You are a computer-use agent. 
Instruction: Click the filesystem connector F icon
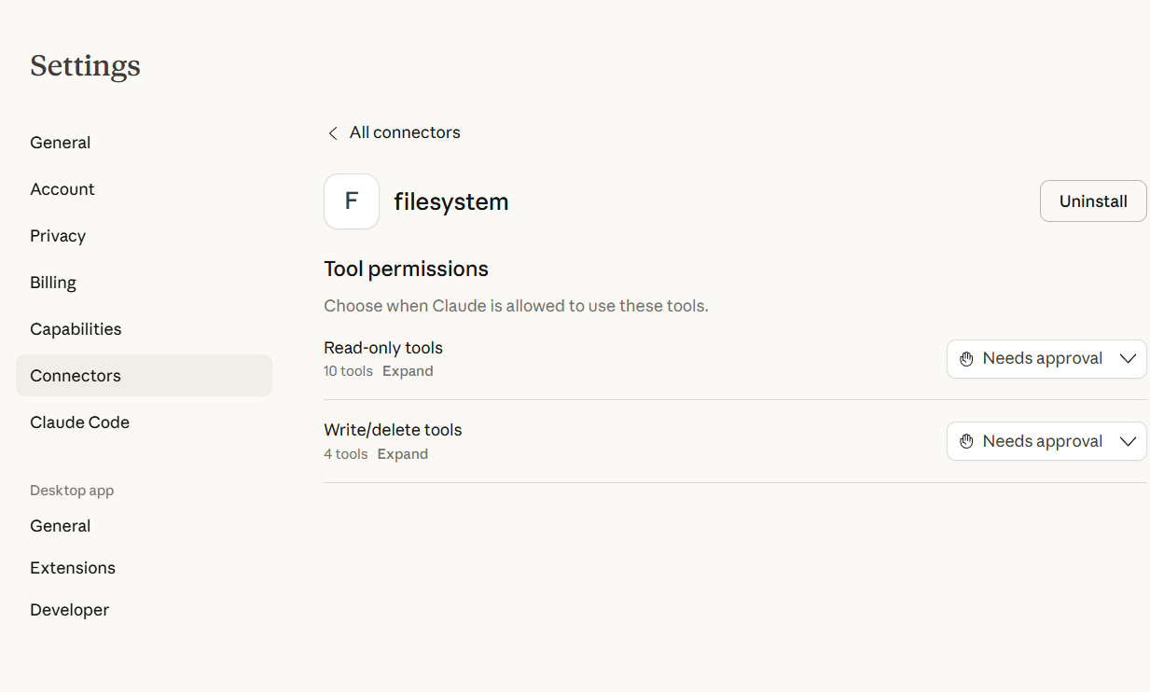coord(352,201)
